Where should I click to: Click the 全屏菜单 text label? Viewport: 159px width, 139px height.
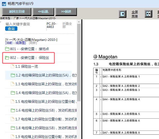135,14
